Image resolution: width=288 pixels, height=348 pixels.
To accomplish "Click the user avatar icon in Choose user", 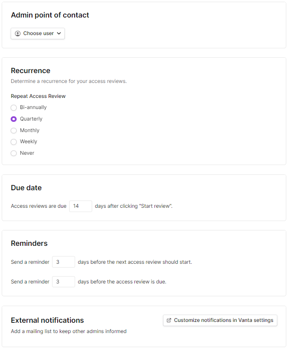I will click(18, 33).
